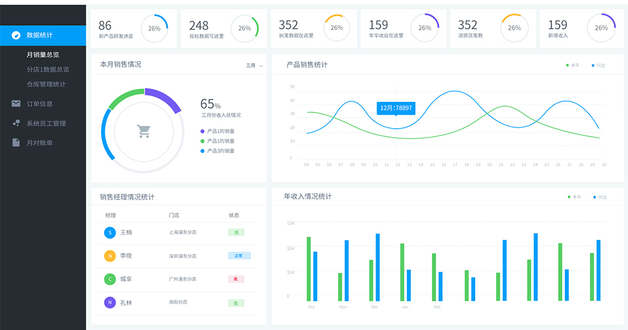Open 仓库管理统计 submenu item
Screen dimensions: 628x330
pos(46,84)
